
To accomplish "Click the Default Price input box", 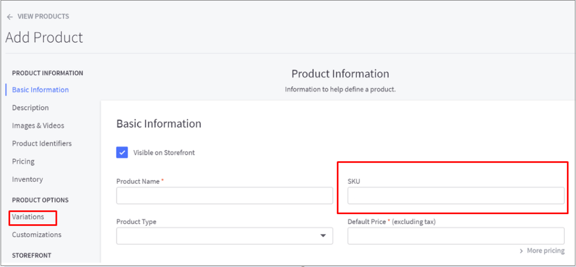I will [456, 236].
